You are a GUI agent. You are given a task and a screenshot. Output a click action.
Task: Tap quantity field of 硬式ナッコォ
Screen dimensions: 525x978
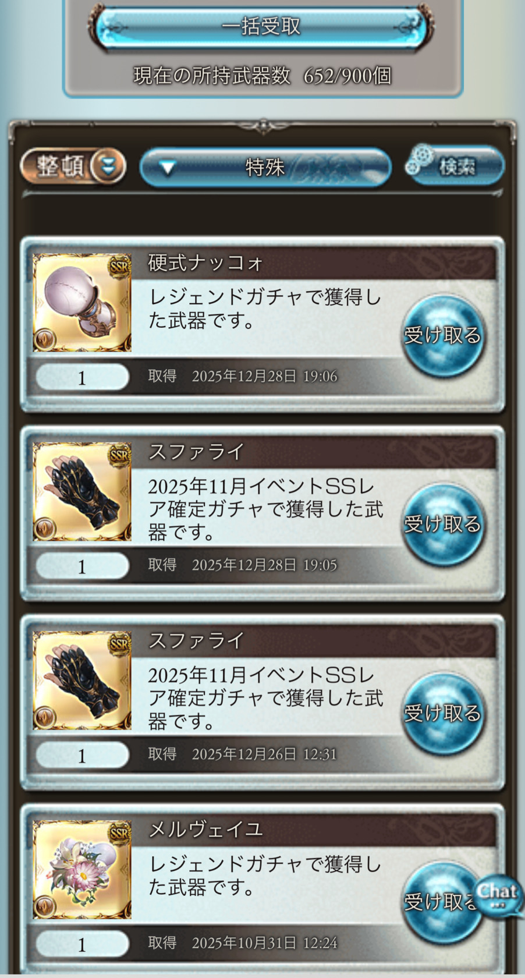click(x=82, y=377)
